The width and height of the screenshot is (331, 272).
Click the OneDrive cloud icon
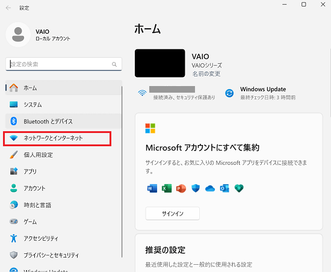pos(210,188)
